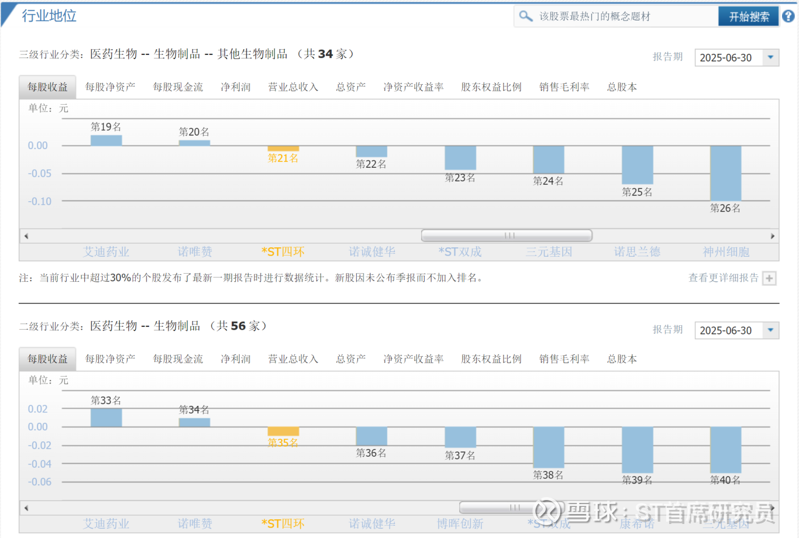Viewport: 799px width, 538px height.
Task: Select the 总股本 tab in the 二级行业 section
Action: coord(622,359)
